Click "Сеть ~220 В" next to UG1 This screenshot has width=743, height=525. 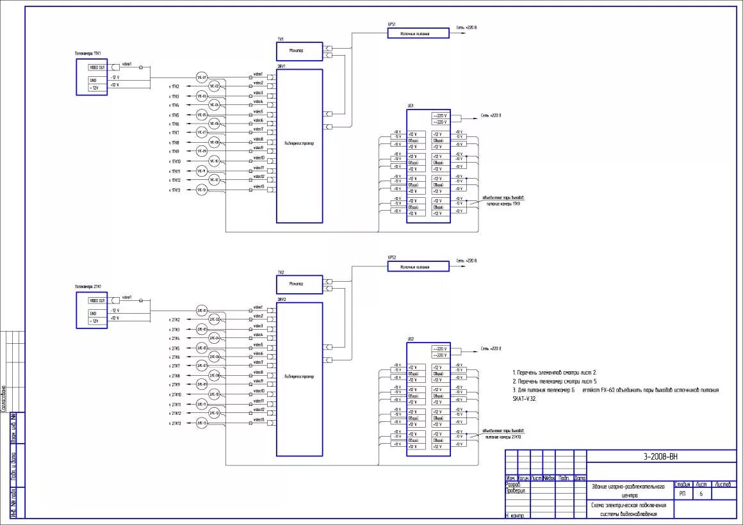click(491, 115)
